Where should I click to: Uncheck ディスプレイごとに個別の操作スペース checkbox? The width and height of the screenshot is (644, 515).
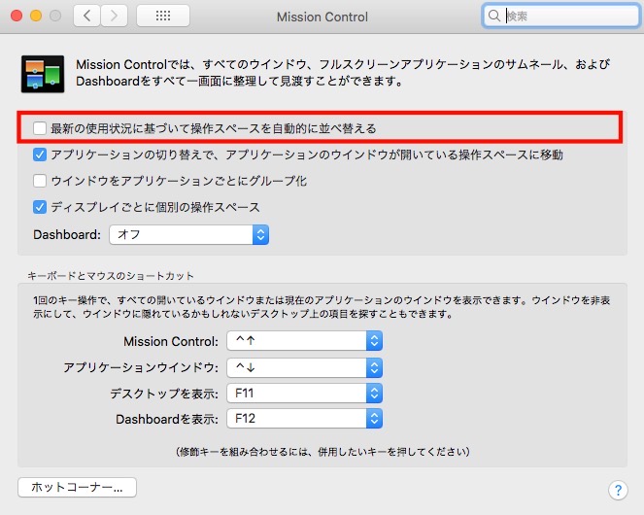click(x=40, y=207)
